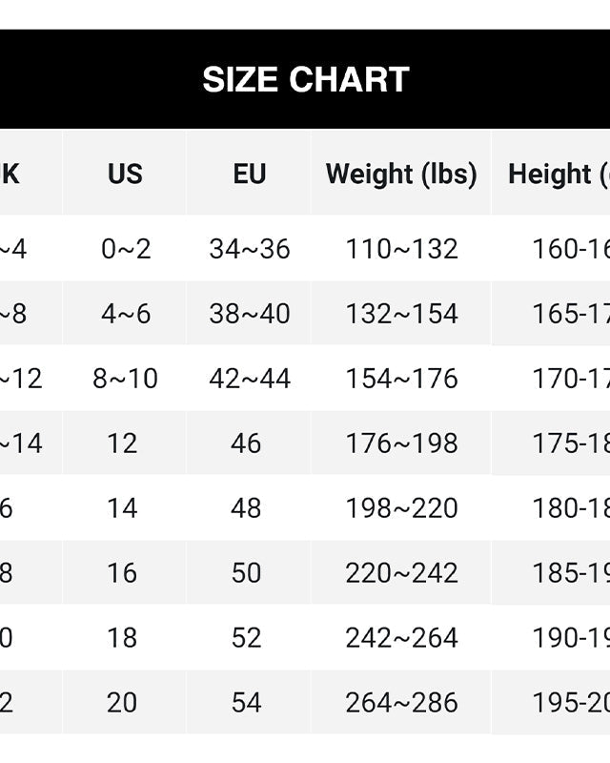The image size is (610, 763).
Task: Select weight range 132~154
Action: pyautogui.click(x=401, y=314)
